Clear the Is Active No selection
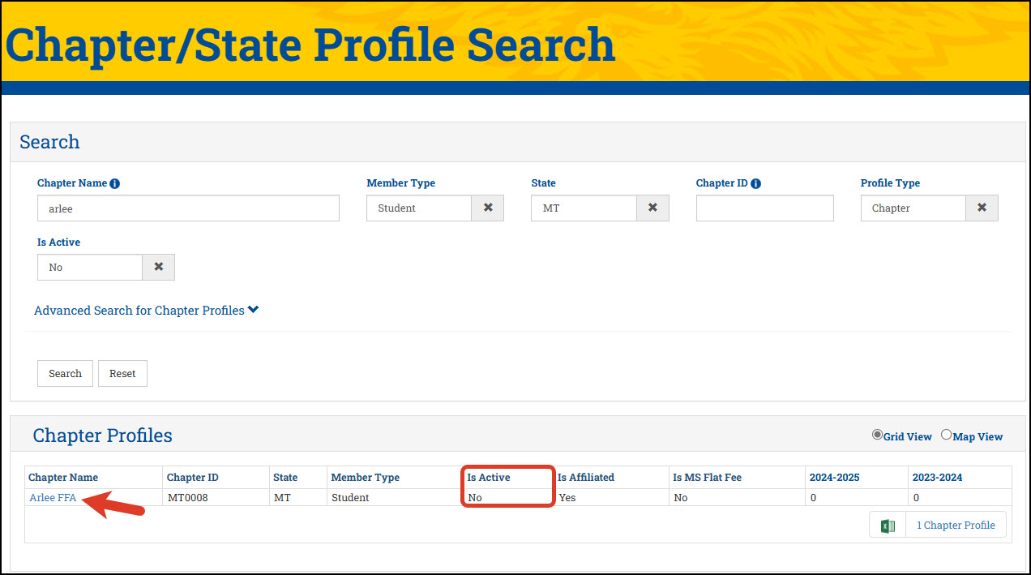The width and height of the screenshot is (1031, 575). tap(159, 267)
